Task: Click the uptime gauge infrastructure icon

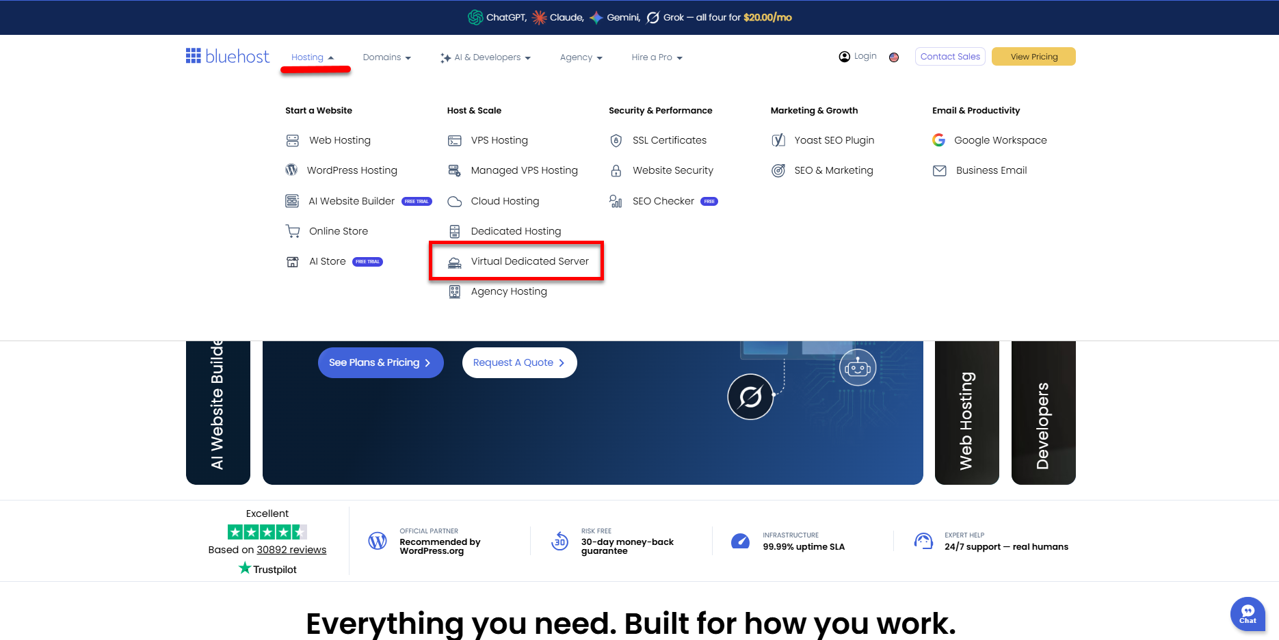Action: tap(741, 541)
